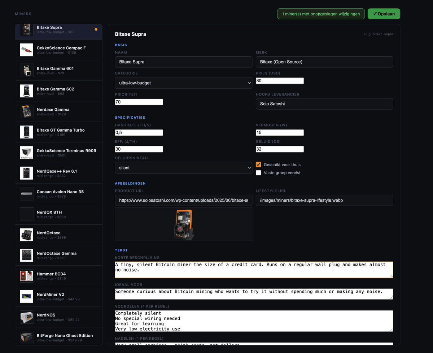Image resolution: width=433 pixels, height=353 pixels.
Task: Select the Nerdaxe Gamma name text
Action: pyautogui.click(x=53, y=110)
